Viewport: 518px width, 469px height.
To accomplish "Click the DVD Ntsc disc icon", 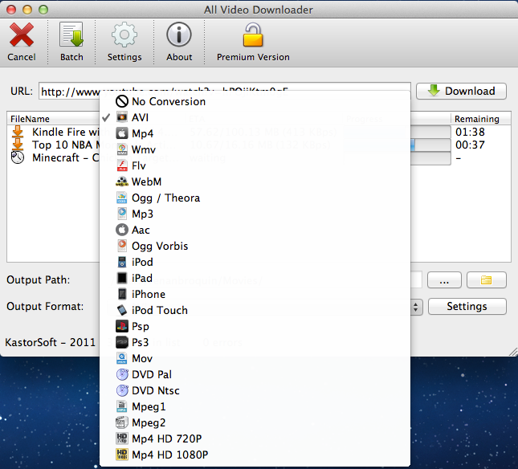I will tap(122, 390).
